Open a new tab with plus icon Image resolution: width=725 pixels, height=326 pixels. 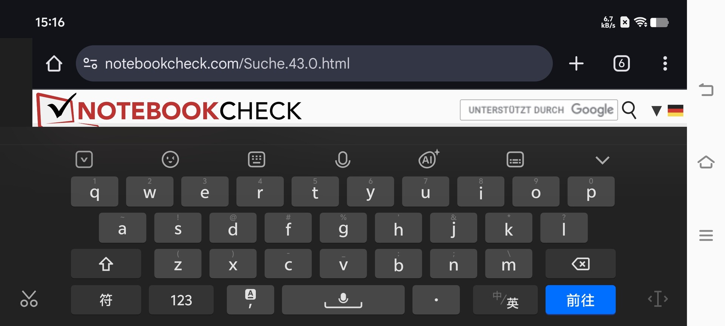click(x=576, y=63)
